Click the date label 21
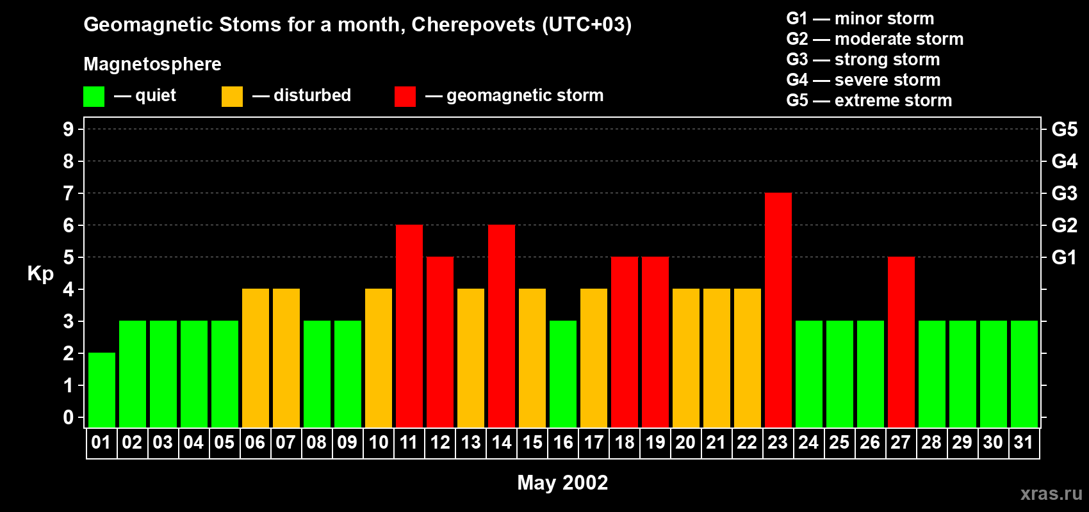The image size is (1089, 512). (716, 442)
